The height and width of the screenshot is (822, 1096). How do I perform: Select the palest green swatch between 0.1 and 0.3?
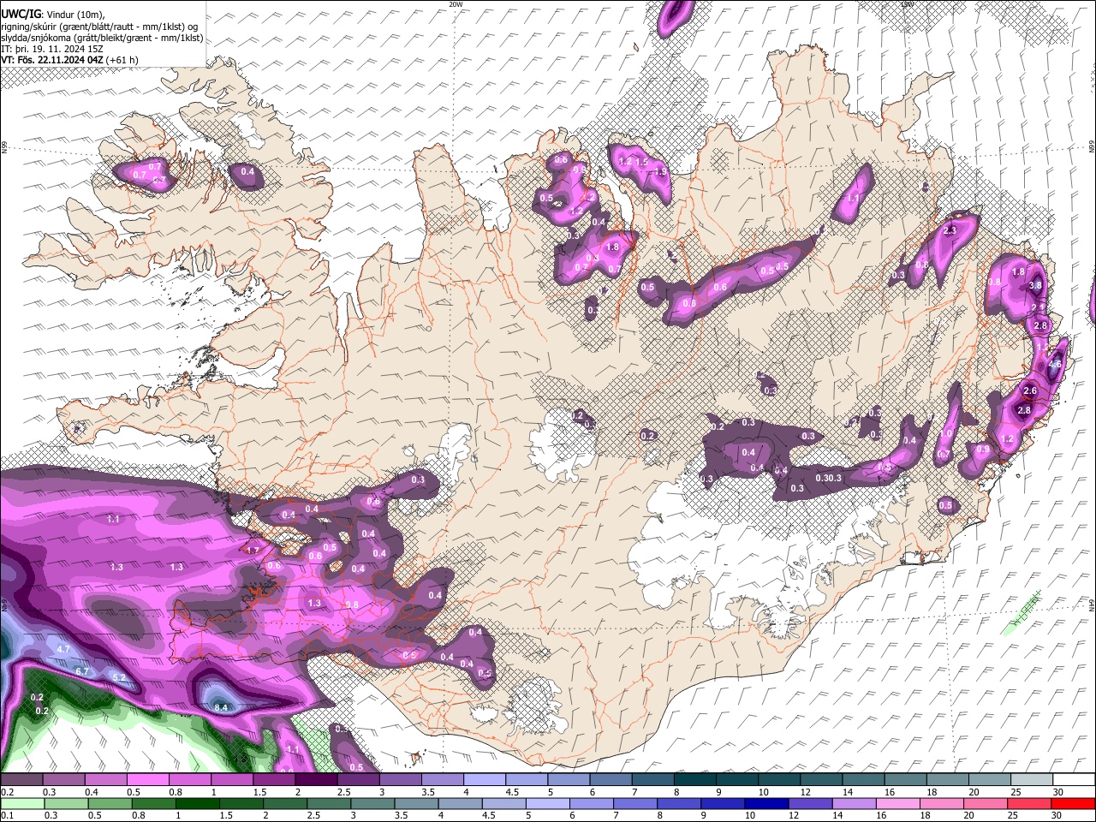coord(23,803)
